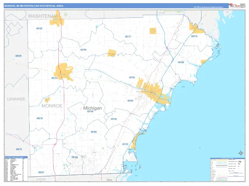The width and height of the screenshot is (249, 186).
Task: Click ZIP code 49276 label
Action: coord(19,149)
